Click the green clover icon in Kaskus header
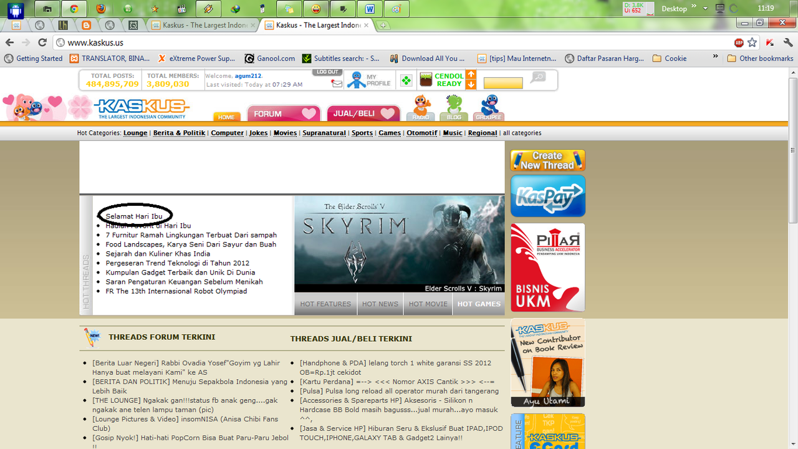Viewport: 798px width, 449px height. [406, 80]
